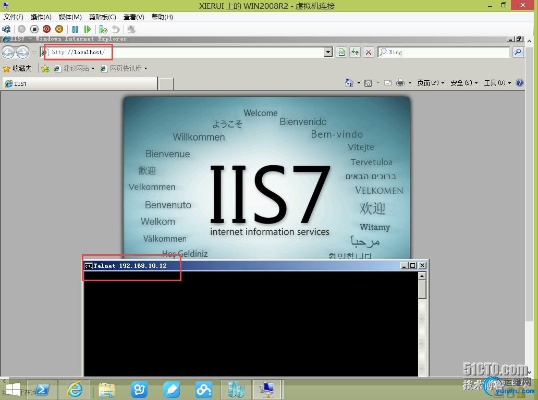The width and height of the screenshot is (538, 400).
Task: Click the IE Home icon
Action: [349, 83]
